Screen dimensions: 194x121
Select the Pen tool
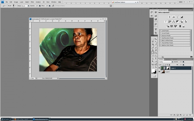click(x=153, y=59)
